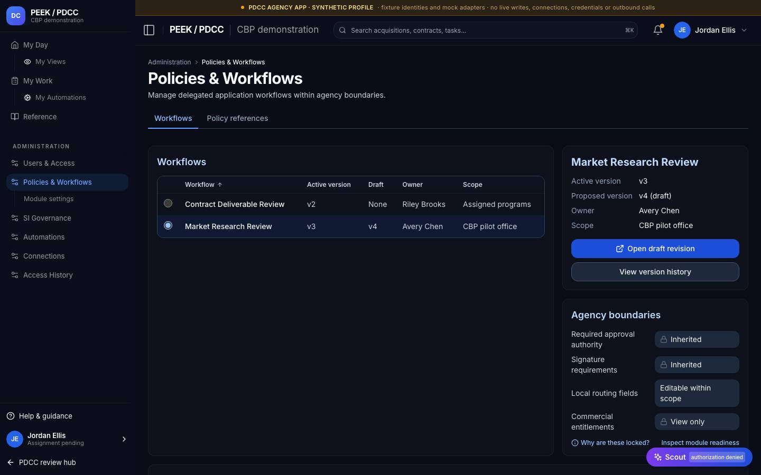
Task: Click the v4 (draft) proposed version value
Action: click(655, 196)
